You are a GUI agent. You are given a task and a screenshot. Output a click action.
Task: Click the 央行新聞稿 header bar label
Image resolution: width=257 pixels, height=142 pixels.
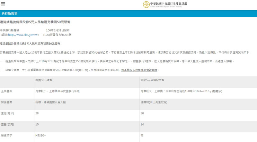(x=10, y=13)
